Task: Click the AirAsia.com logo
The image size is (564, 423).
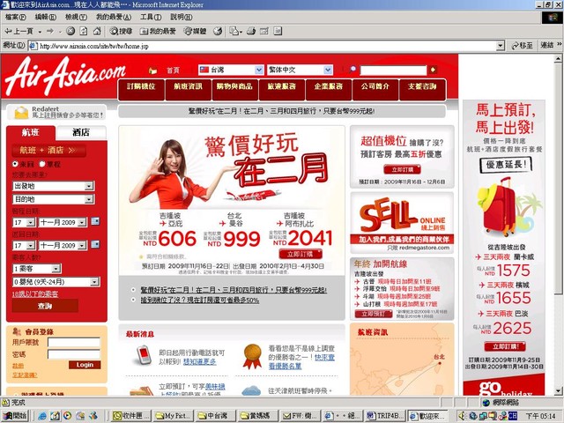Action: pyautogui.click(x=64, y=76)
